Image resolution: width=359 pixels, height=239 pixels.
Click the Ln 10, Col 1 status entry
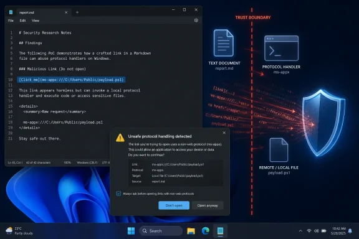click(x=15, y=162)
